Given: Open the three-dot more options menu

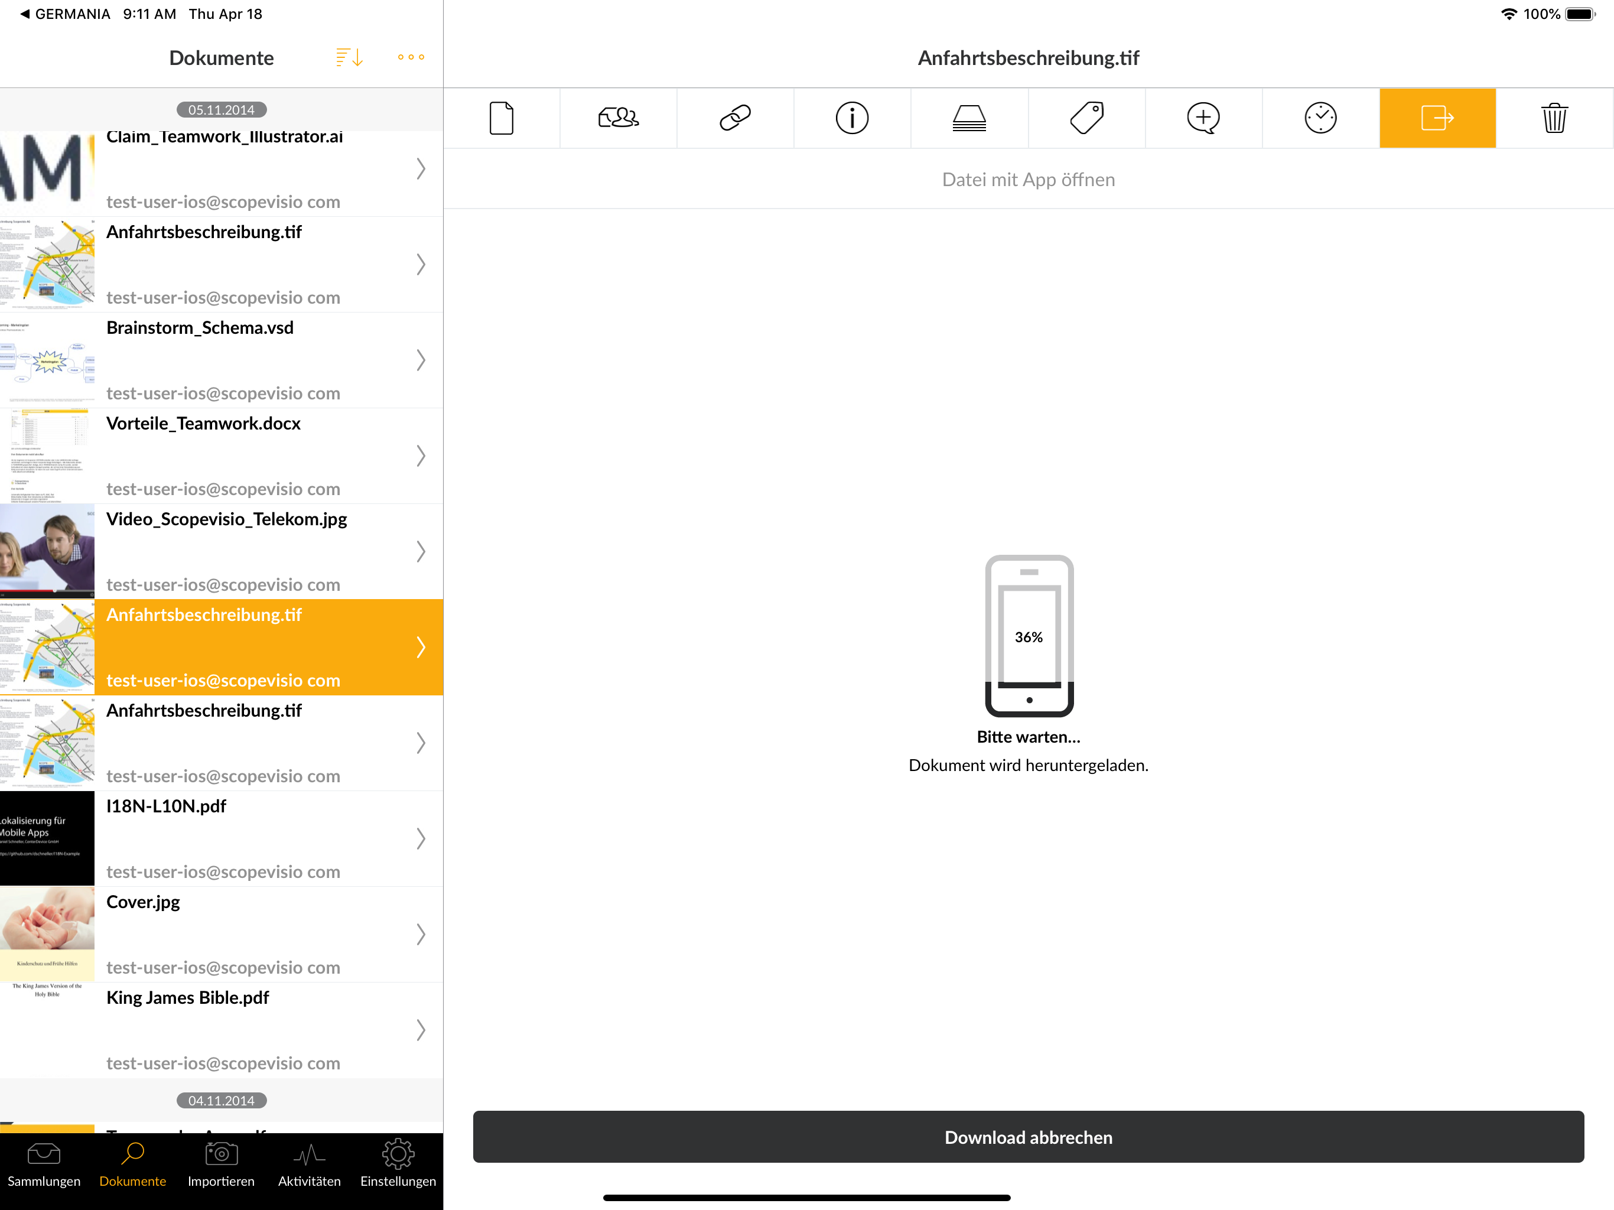Looking at the screenshot, I should point(411,57).
